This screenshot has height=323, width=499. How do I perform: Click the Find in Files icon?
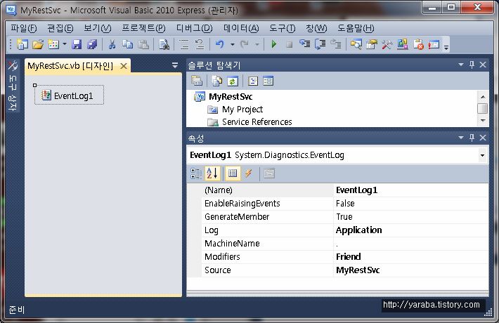tap(164, 44)
